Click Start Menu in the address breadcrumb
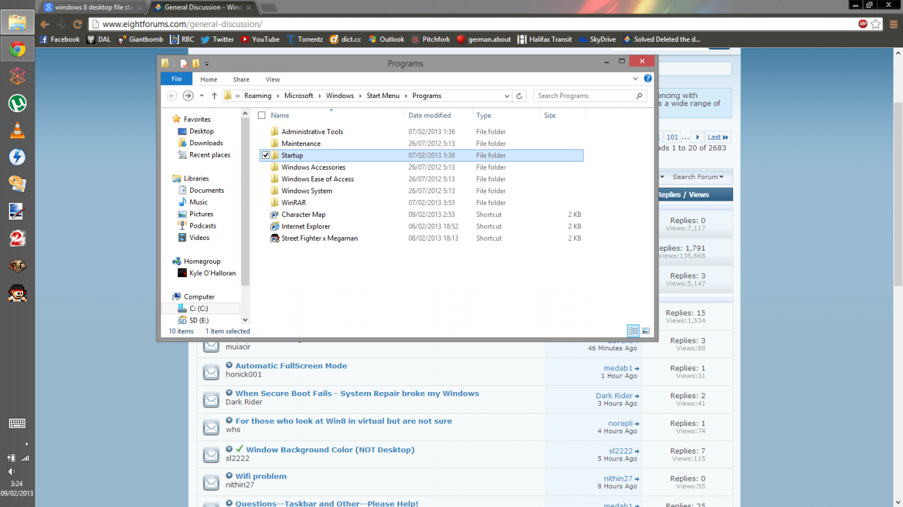Viewport: 903px width, 507px height. [383, 96]
